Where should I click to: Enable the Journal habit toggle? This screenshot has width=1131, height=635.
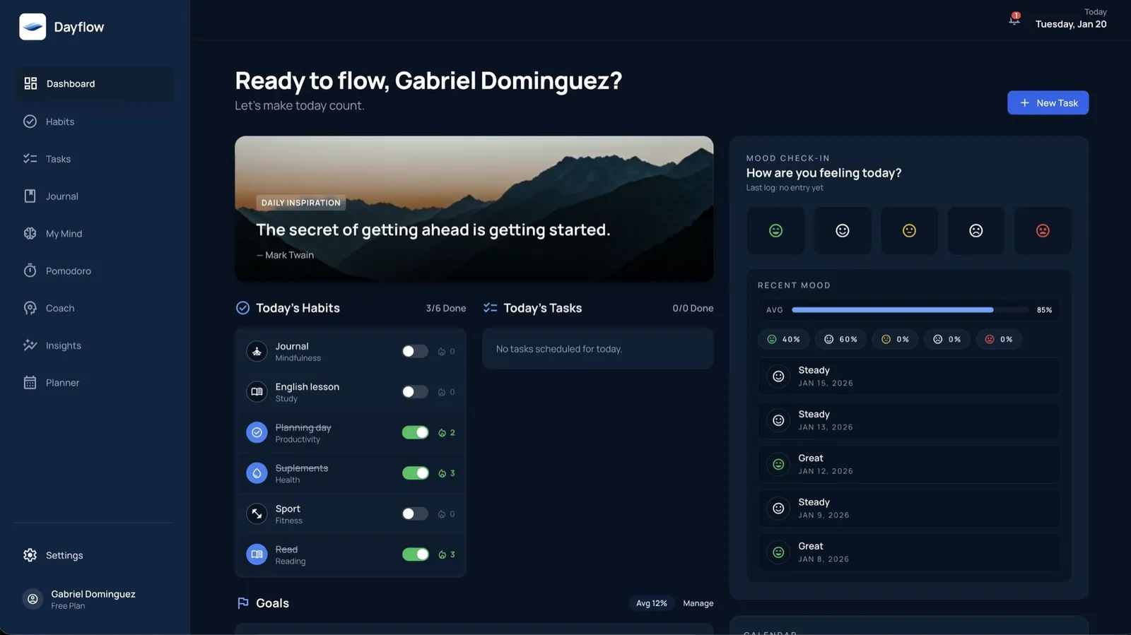[x=415, y=351]
